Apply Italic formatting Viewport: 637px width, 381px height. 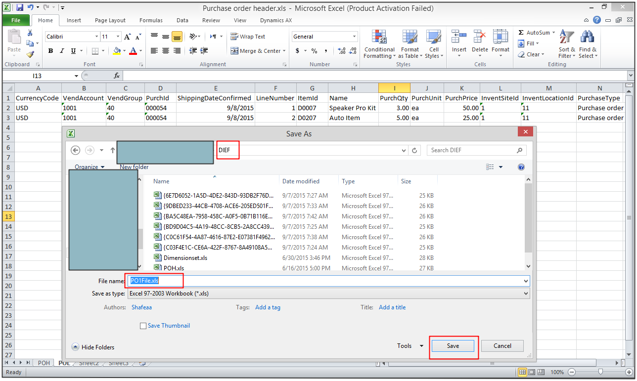coord(62,51)
